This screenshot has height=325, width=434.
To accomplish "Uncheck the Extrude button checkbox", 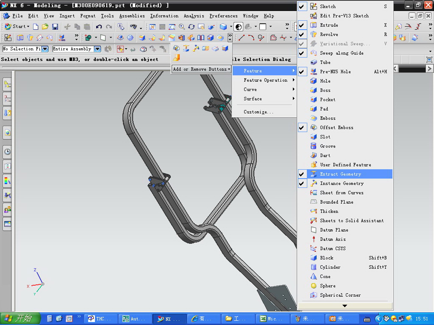I will [x=302, y=25].
